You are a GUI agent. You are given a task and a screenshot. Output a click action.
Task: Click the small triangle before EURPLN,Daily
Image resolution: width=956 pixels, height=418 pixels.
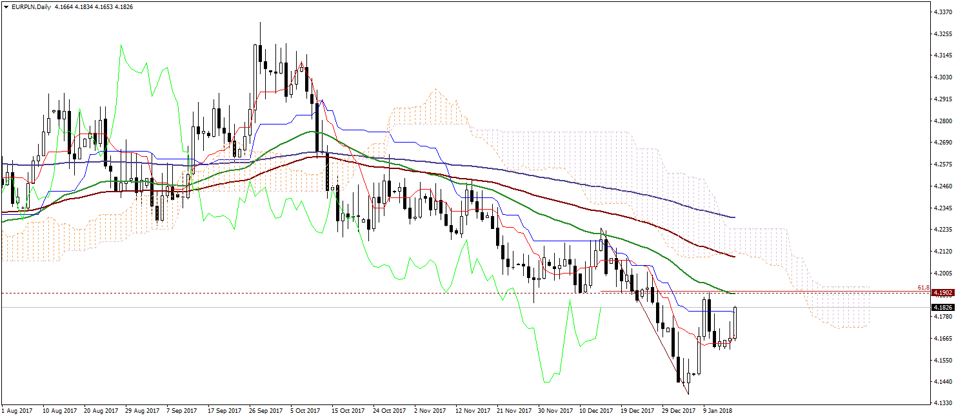(x=6, y=7)
